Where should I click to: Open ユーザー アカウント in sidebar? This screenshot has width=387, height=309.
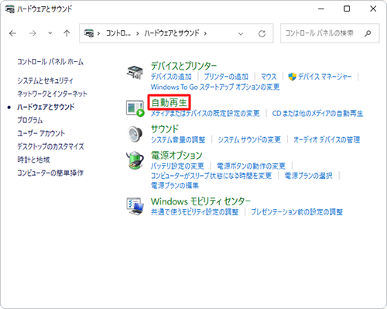[41, 133]
